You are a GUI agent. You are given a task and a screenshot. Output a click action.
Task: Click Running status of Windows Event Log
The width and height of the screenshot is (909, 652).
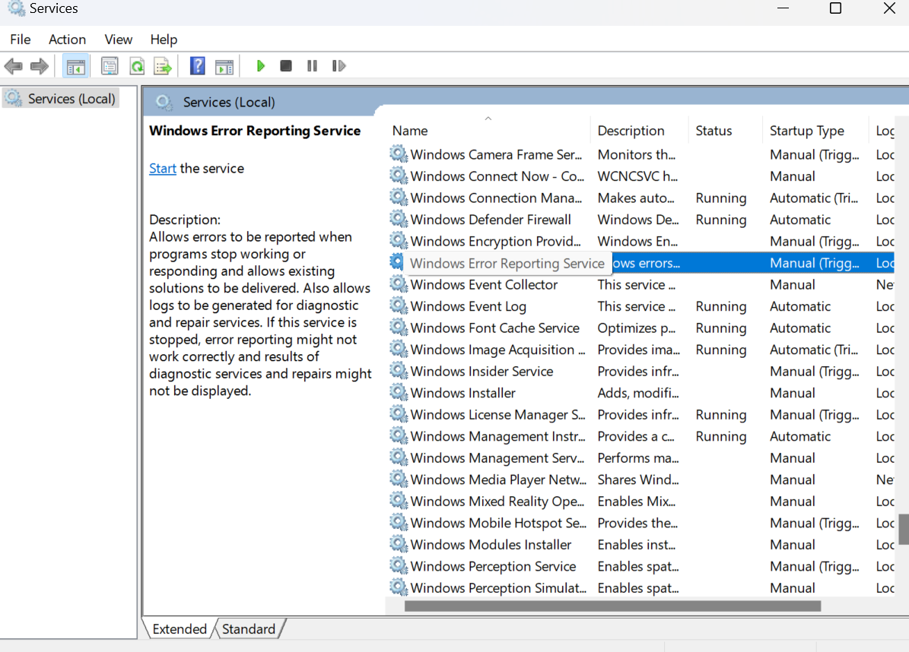click(720, 306)
